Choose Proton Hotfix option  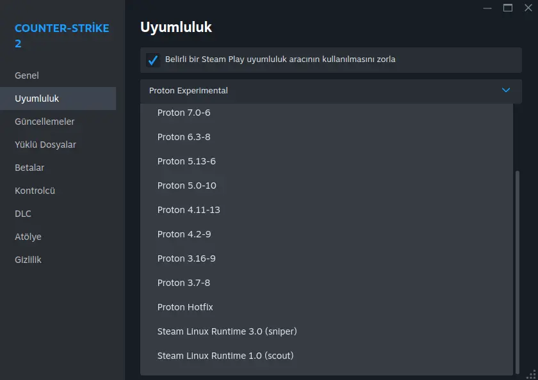tap(326, 307)
